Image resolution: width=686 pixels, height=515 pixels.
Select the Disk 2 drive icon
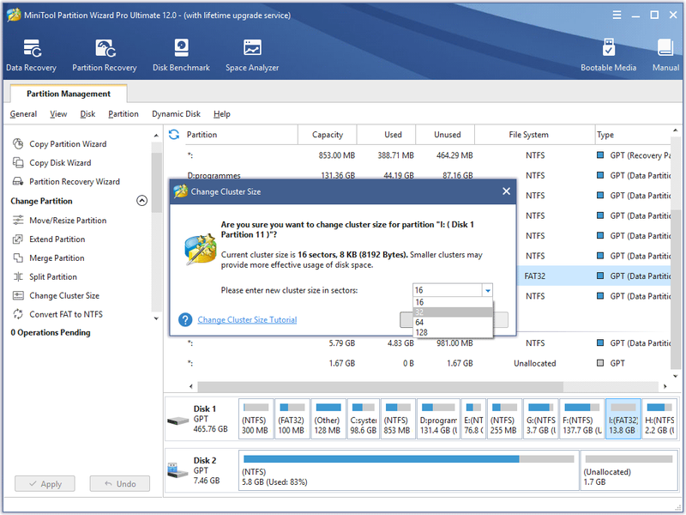(178, 470)
